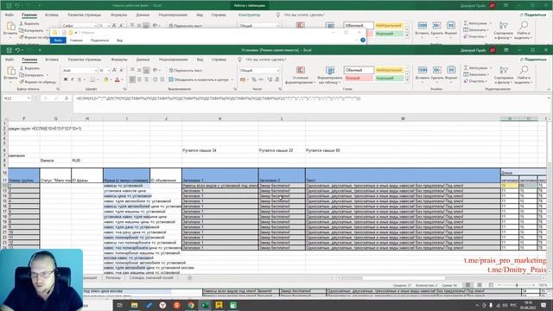The width and height of the screenshot is (553, 311).
Task: Open Formulas (Формулы) tab in front Excel window
Action: (x=119, y=60)
